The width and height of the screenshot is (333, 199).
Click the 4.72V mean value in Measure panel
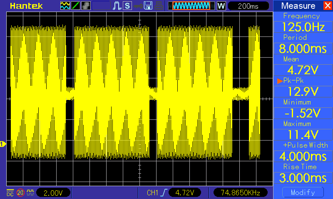303,70
